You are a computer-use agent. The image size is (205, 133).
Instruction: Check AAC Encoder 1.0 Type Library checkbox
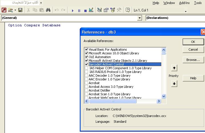(x=86, y=79)
